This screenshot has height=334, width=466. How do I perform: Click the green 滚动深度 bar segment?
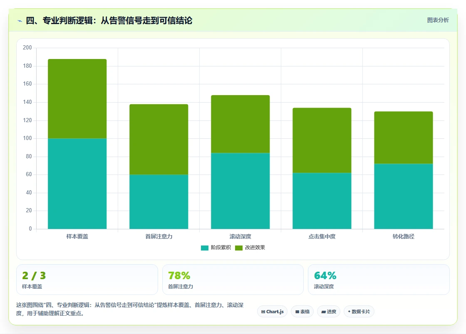click(240, 124)
